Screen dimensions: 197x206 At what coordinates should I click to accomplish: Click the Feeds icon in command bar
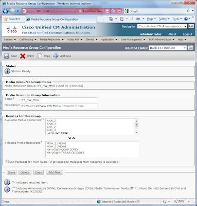point(121,19)
